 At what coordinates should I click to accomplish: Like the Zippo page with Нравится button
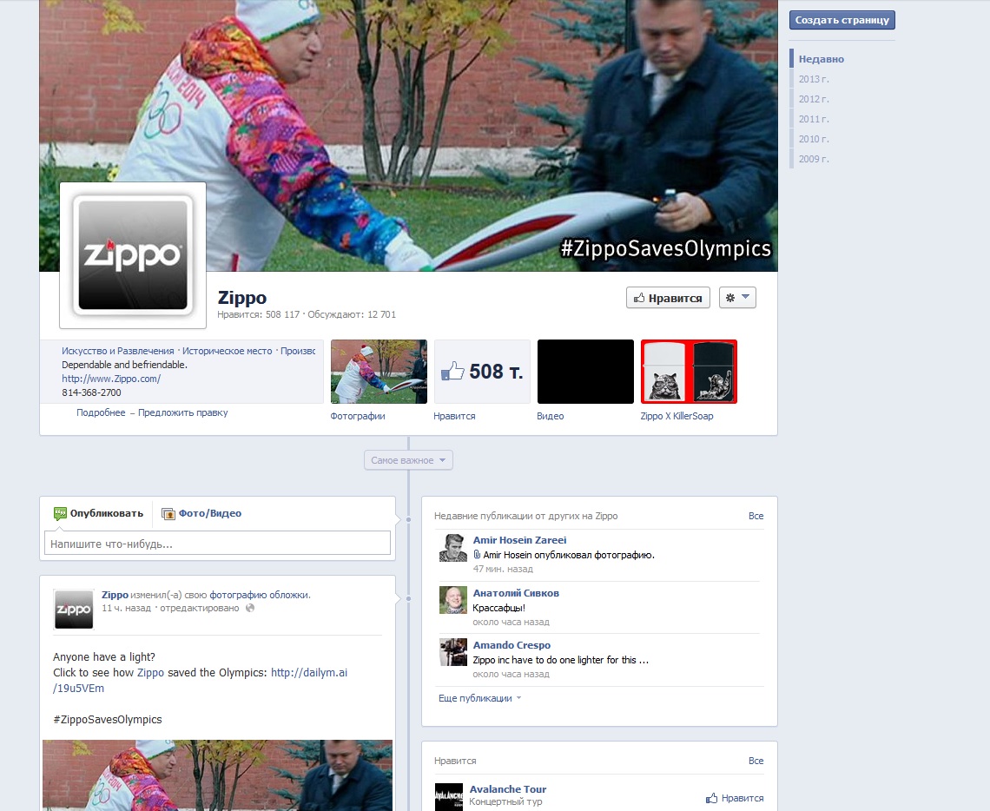[668, 298]
